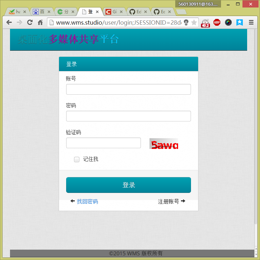
Task: Click the 登录 panel header text
Action: tap(72, 64)
